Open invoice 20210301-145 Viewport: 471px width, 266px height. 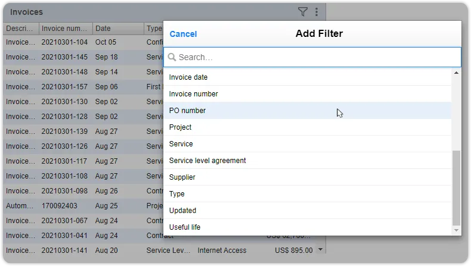click(64, 57)
